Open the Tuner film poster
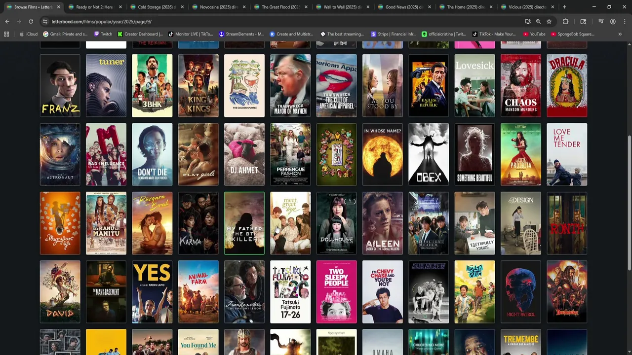This screenshot has height=355, width=632. click(106, 86)
